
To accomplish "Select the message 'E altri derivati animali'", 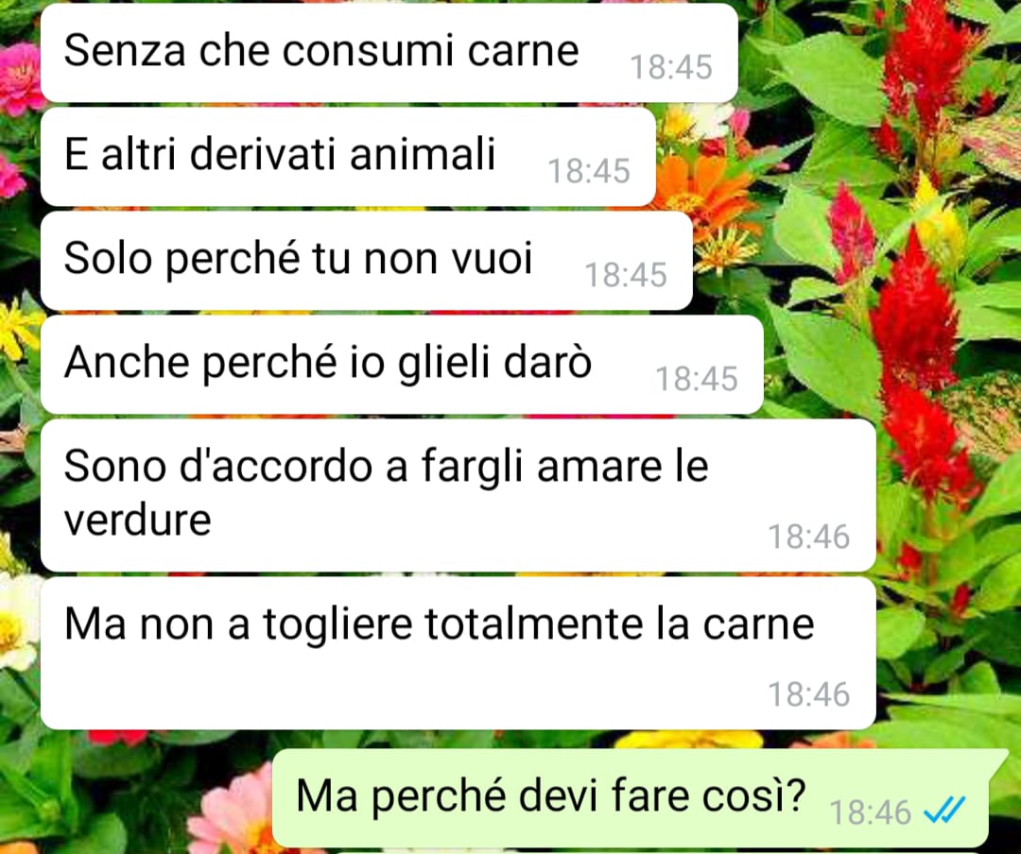I will coord(348,157).
